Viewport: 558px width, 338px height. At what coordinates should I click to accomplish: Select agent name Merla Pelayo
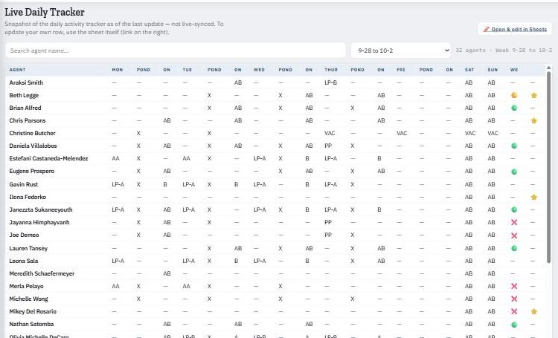26,286
